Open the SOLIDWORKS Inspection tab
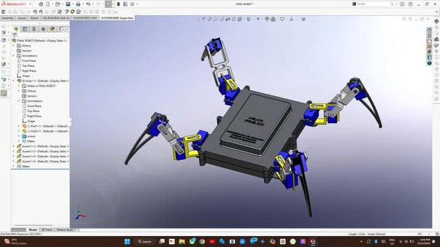The image size is (440, 247). click(x=117, y=18)
